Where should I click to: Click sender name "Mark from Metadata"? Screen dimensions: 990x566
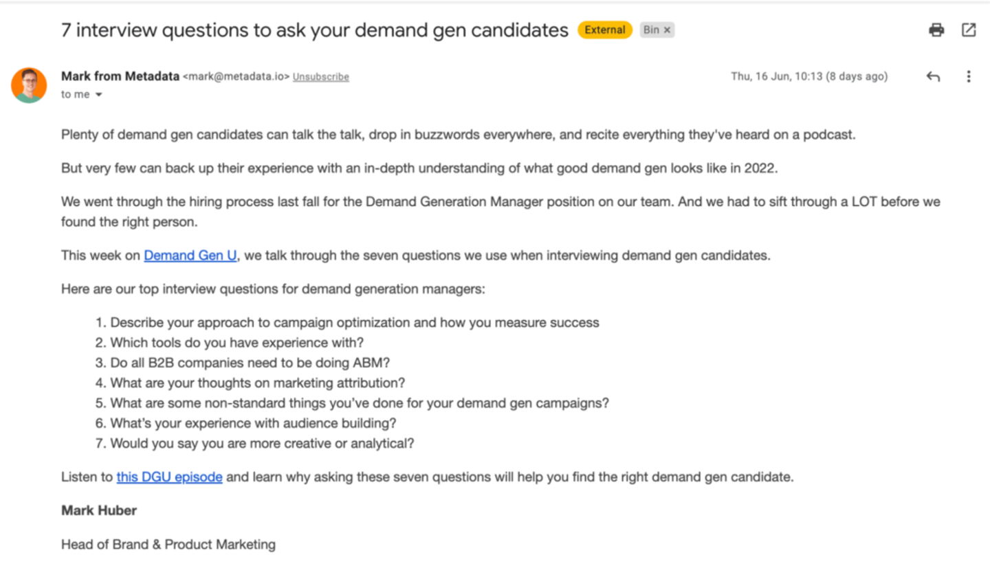(x=120, y=76)
